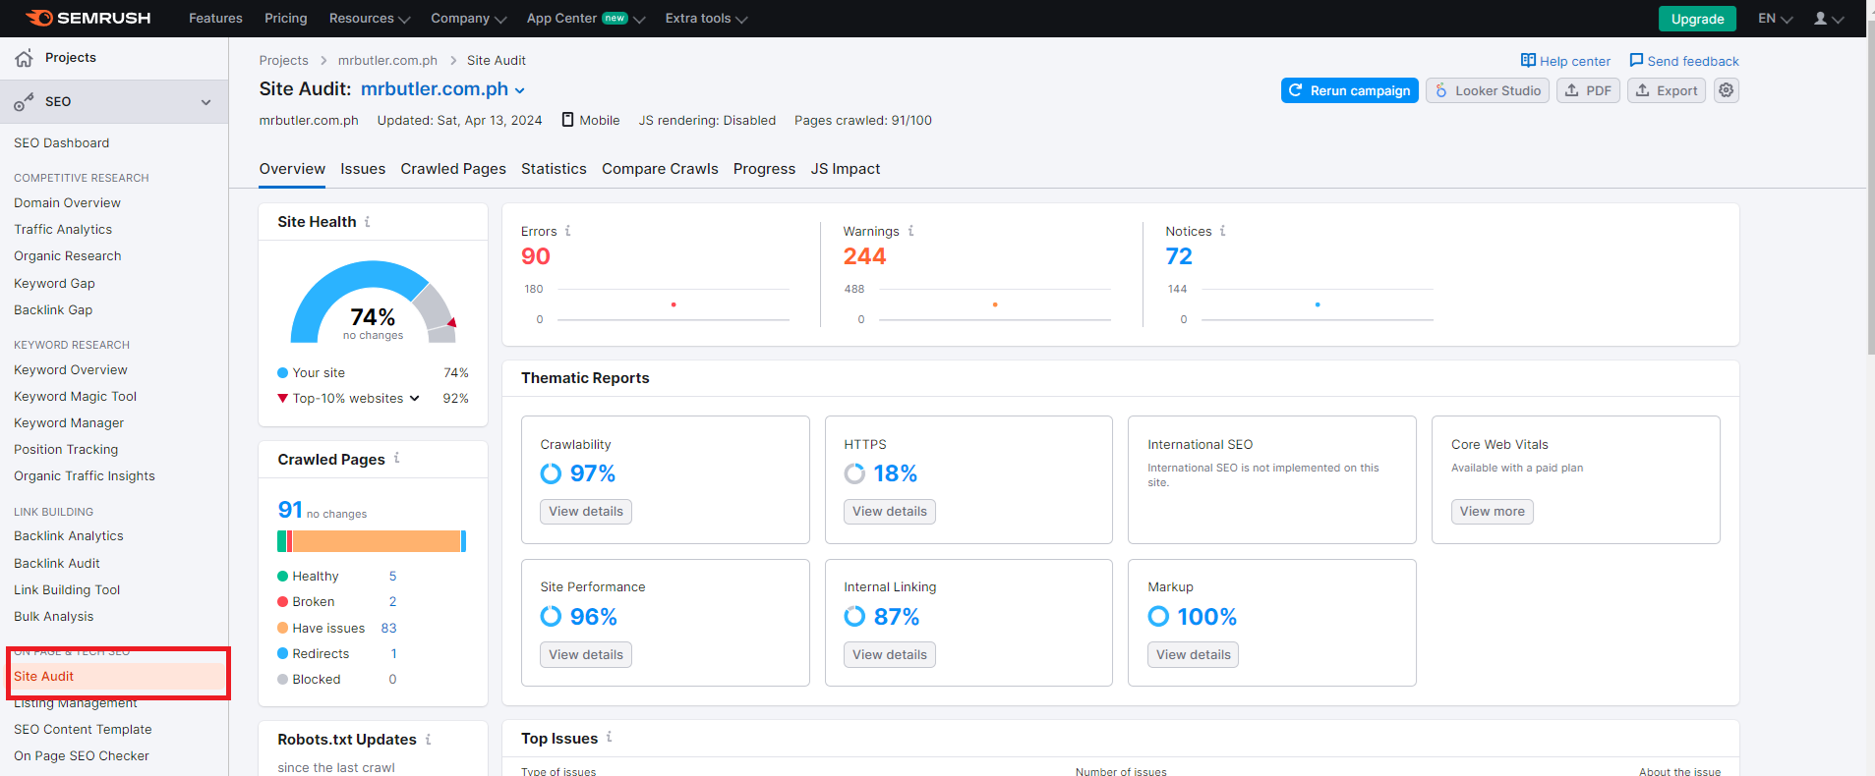Screen dimensions: 1875x776
Task: Open Position Tracking in sidebar
Action: [66, 450]
